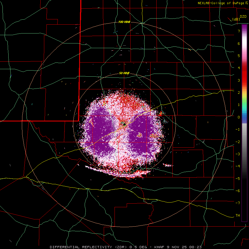Click the "100 NMI" range ring label
Viewport: 249px width, 249px height.
click(x=124, y=22)
